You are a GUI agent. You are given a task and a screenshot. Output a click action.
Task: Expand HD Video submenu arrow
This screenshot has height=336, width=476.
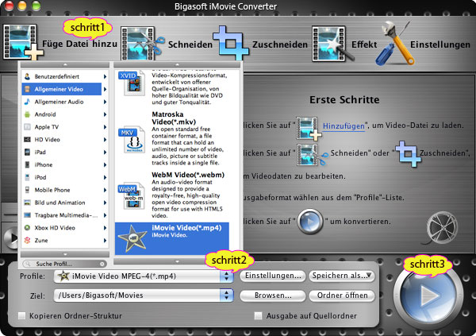[105, 140]
